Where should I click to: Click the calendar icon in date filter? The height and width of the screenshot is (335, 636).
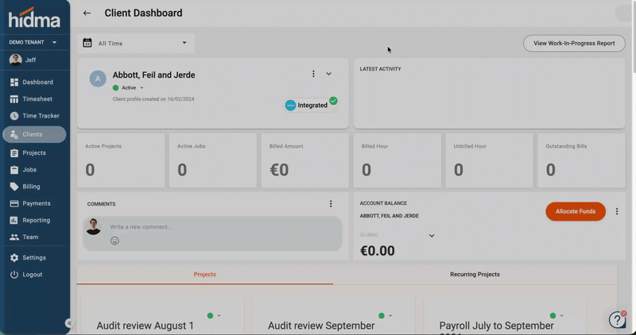[87, 43]
